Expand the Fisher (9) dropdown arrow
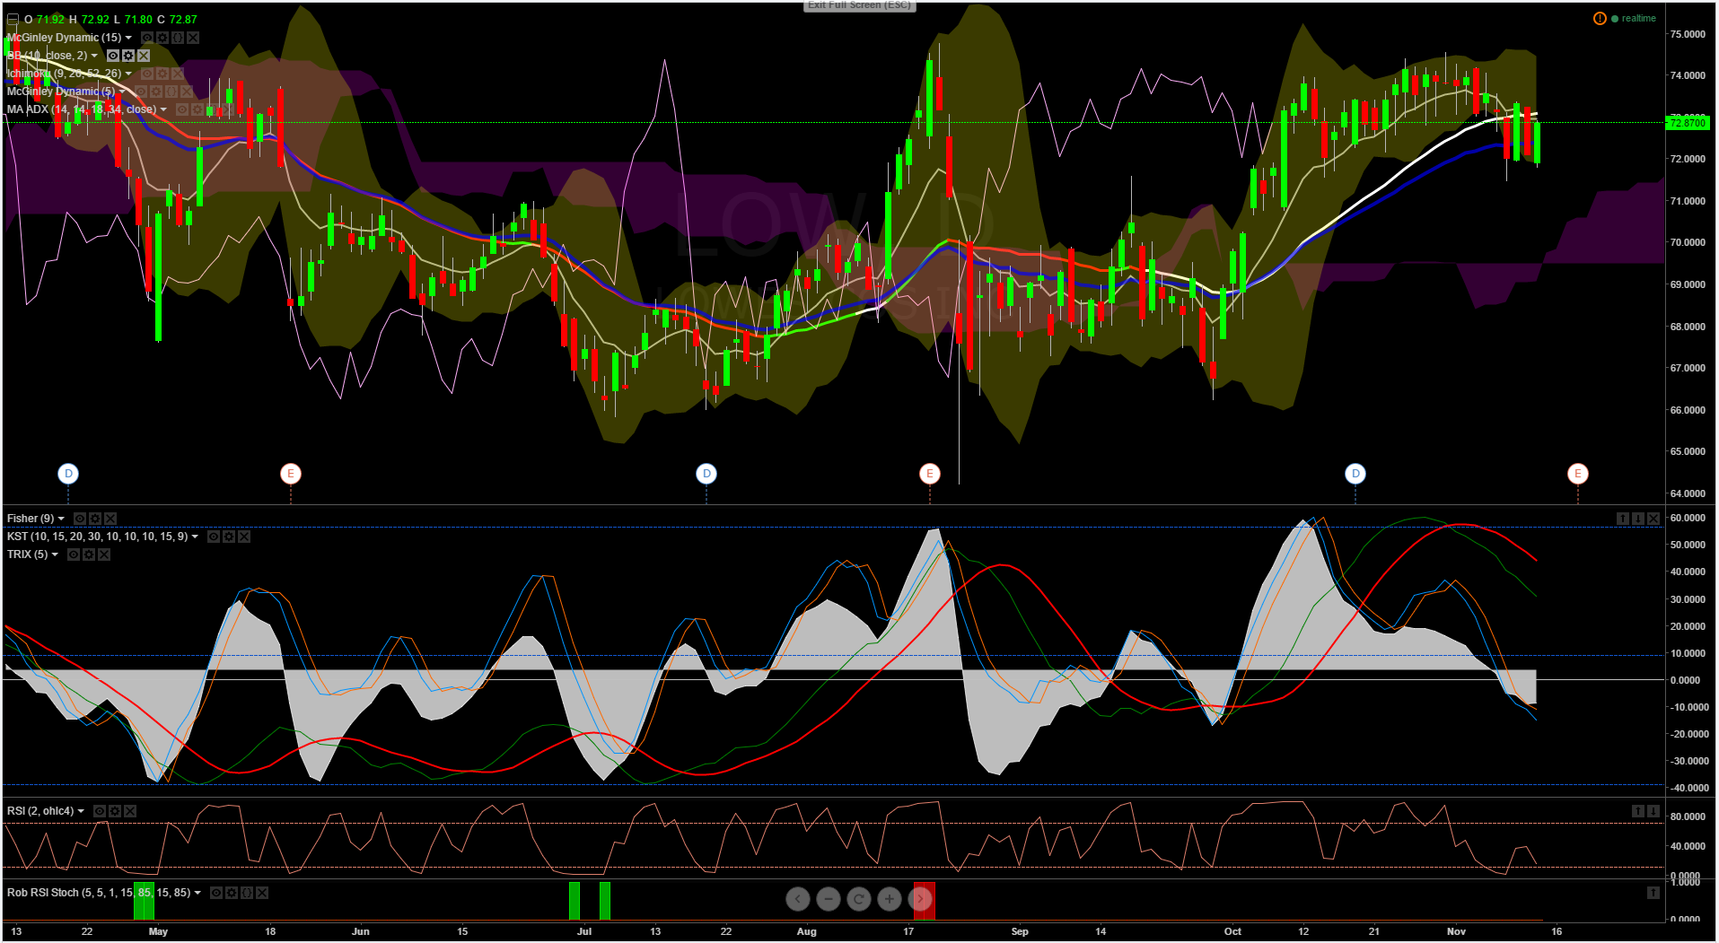This screenshot has width=1719, height=943. coord(61,519)
